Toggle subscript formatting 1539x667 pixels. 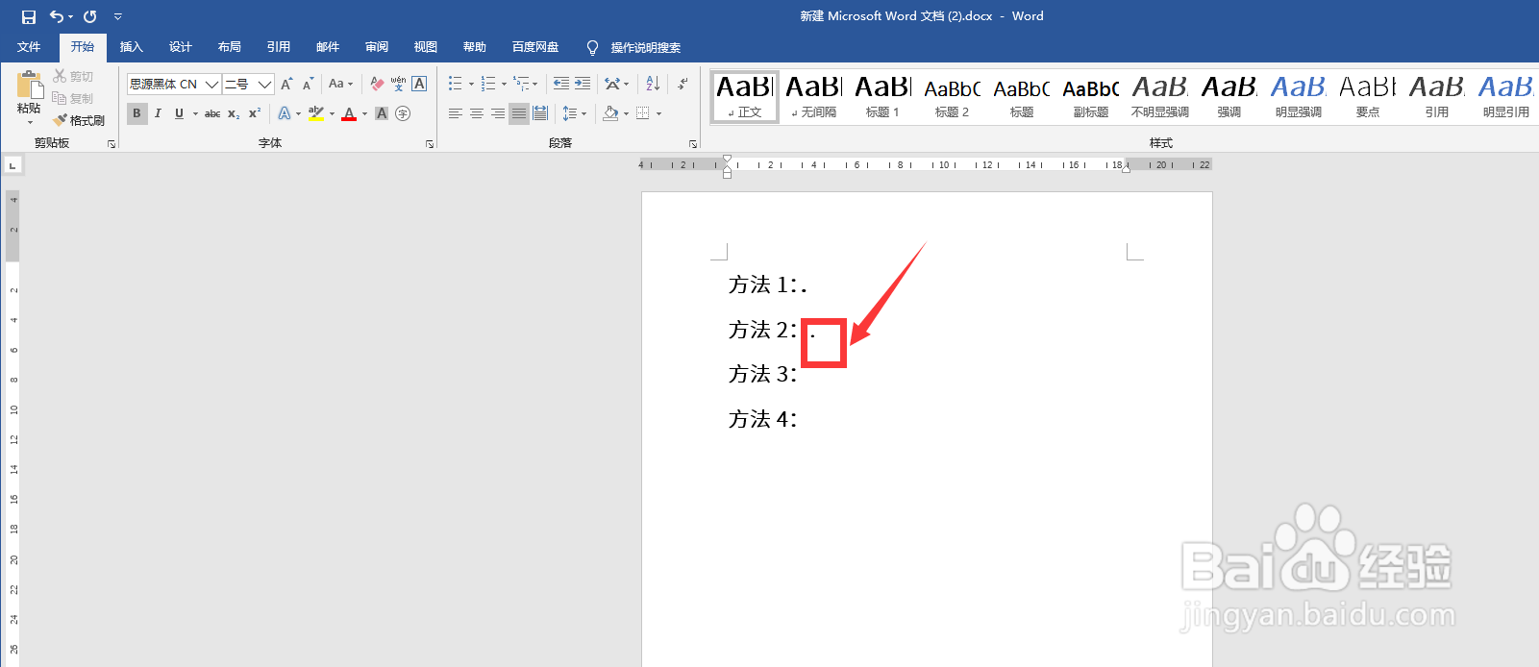pos(234,113)
